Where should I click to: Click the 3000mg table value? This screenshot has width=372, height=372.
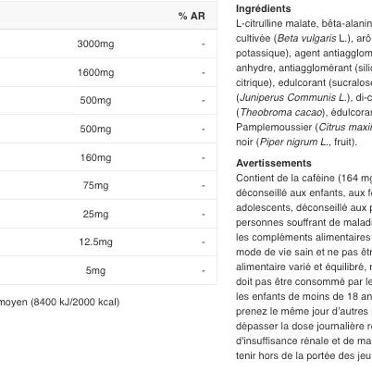tap(95, 43)
